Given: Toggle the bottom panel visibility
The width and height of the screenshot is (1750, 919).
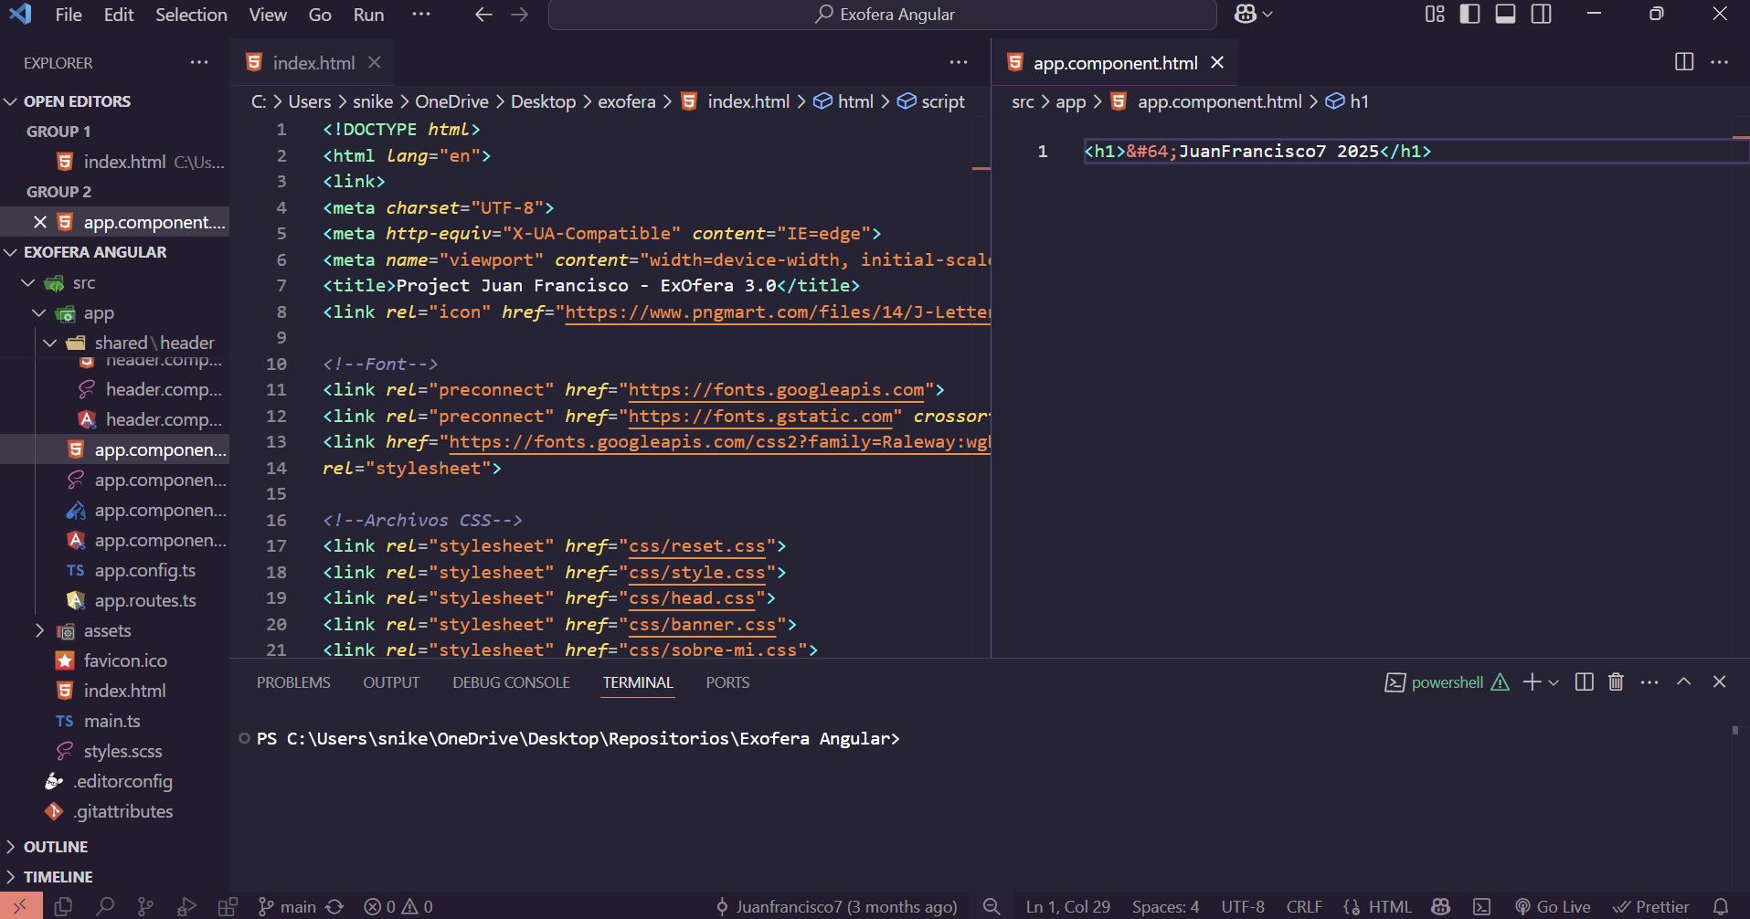Looking at the screenshot, I should coord(1505,14).
